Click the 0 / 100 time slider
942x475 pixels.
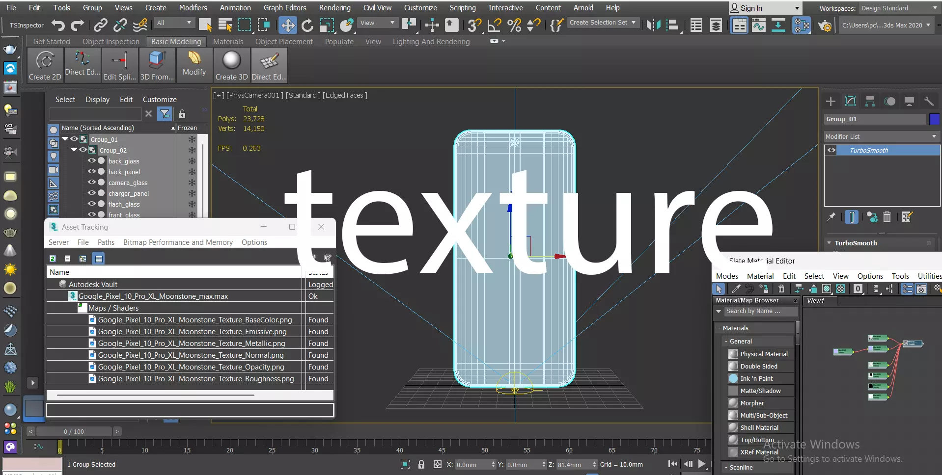point(74,431)
